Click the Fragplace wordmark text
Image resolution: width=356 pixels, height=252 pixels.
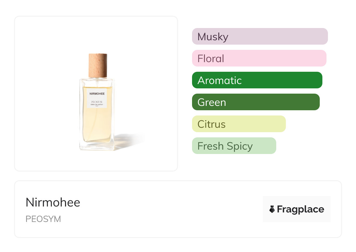click(300, 209)
